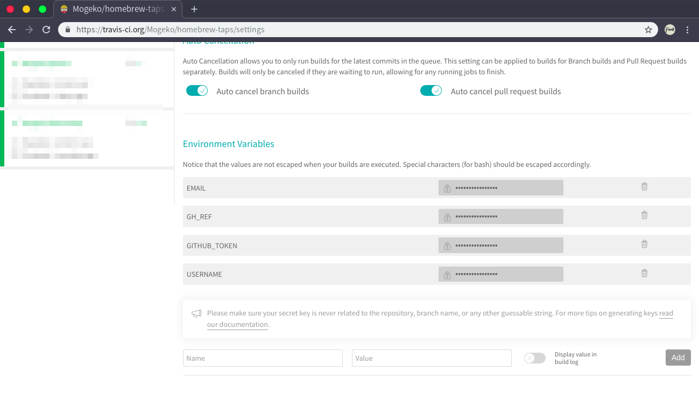Enable Display value in build log
This screenshot has width=699, height=399.
535,358
